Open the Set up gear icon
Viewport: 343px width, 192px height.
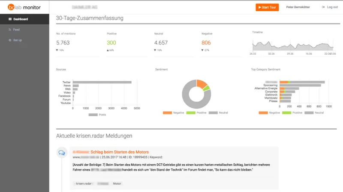click(10, 40)
